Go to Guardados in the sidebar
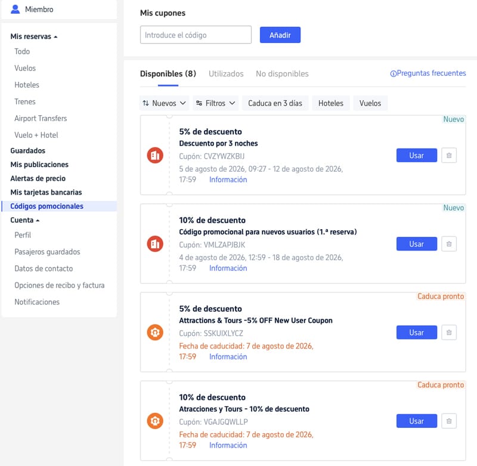The width and height of the screenshot is (477, 466). click(x=27, y=151)
